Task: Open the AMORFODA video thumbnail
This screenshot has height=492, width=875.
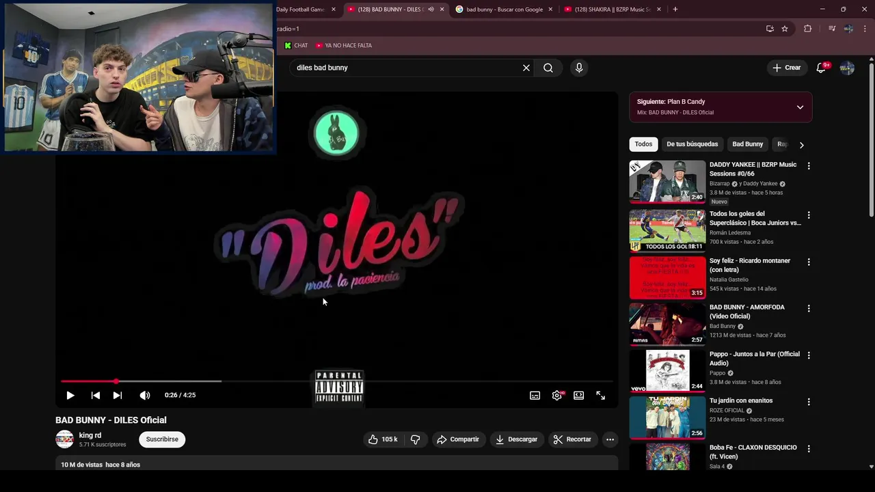Action: tap(667, 324)
